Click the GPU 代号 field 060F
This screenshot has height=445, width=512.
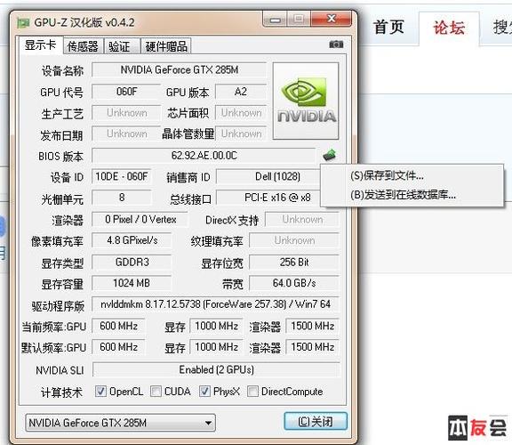(126, 92)
